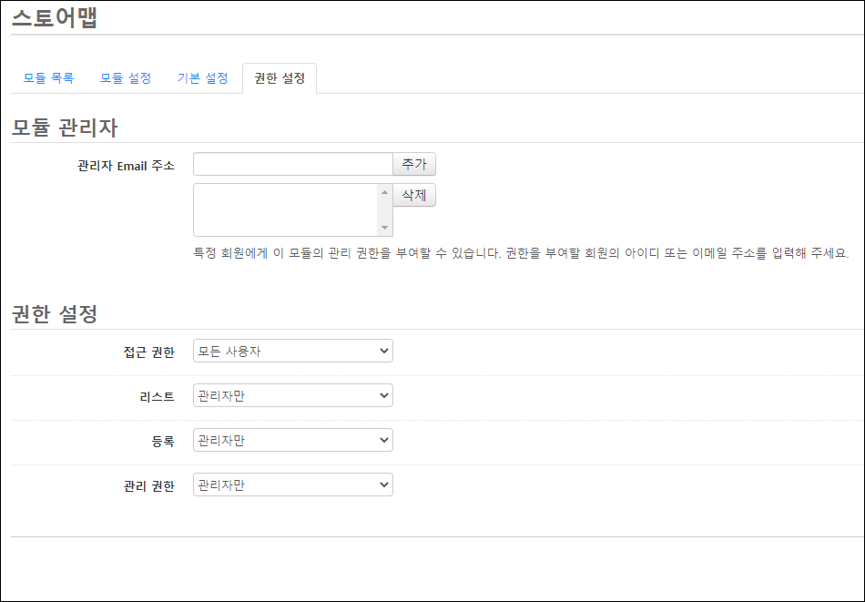865x602 pixels.
Task: Go to the 기본 설정 tab
Action: [x=202, y=78]
